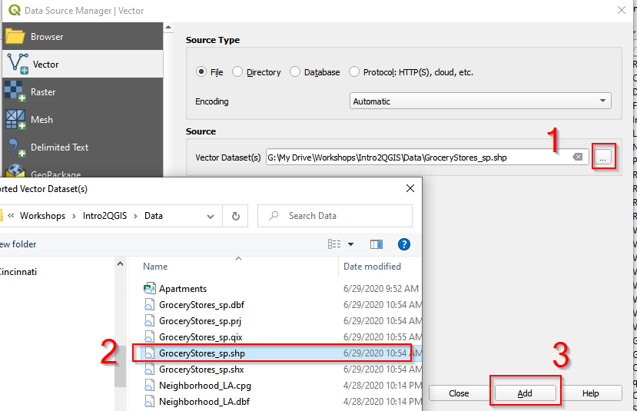The height and width of the screenshot is (411, 637).
Task: Change the view layout icon
Action: point(334,244)
